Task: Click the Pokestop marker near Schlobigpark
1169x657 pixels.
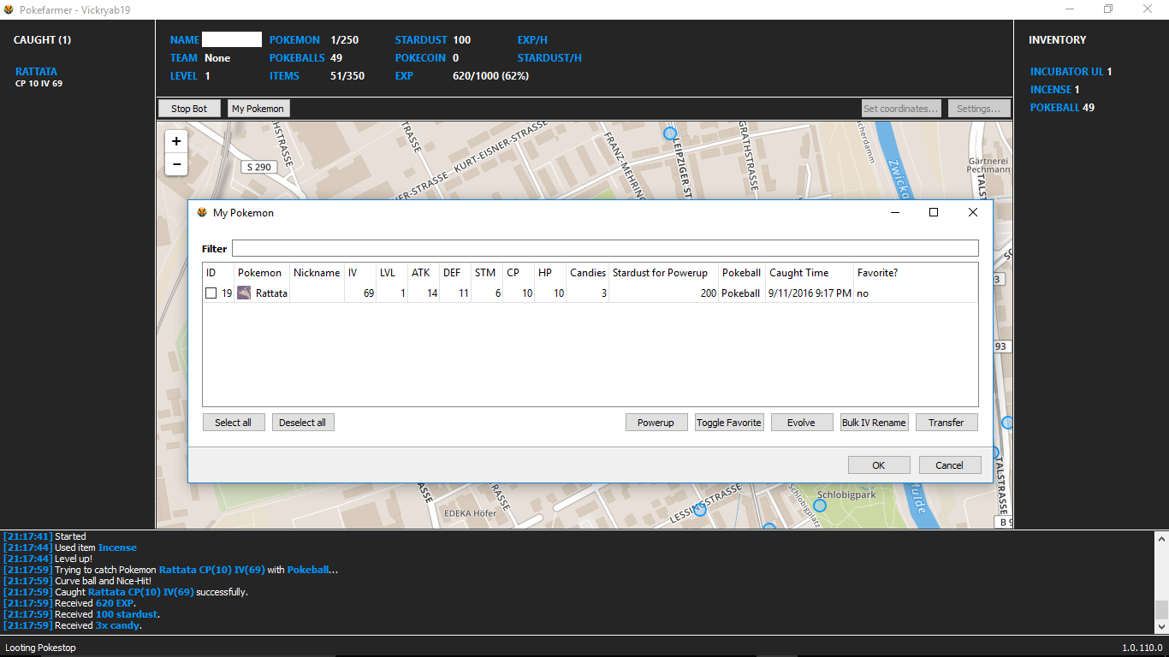Action: (x=820, y=506)
